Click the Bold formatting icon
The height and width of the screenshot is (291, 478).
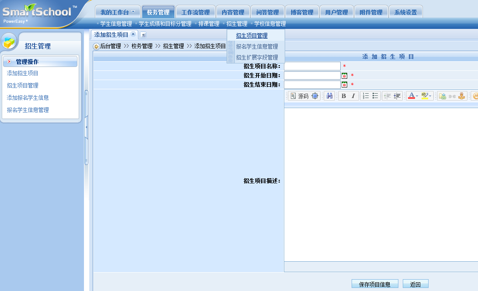344,96
